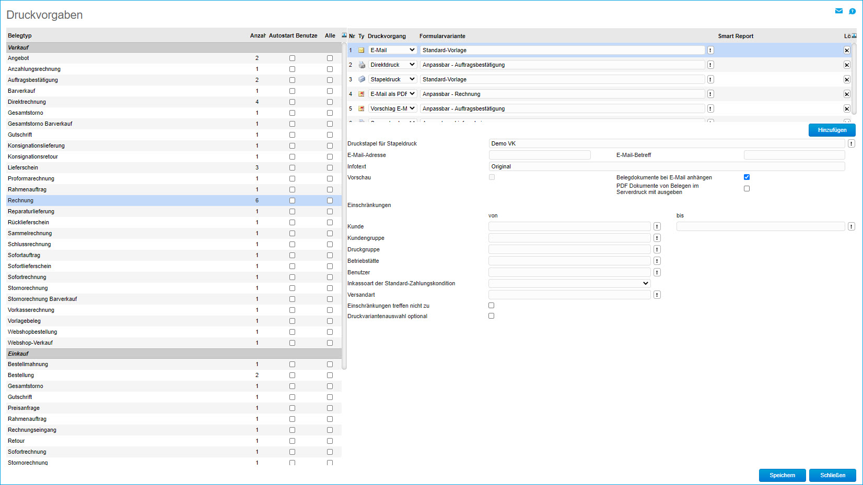Image resolution: width=863 pixels, height=485 pixels.
Task: Click the Speichern button
Action: click(x=782, y=475)
